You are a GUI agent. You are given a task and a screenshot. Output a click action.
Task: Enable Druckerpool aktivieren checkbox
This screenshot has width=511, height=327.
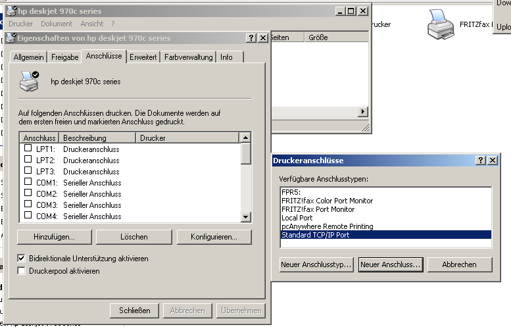pos(22,271)
